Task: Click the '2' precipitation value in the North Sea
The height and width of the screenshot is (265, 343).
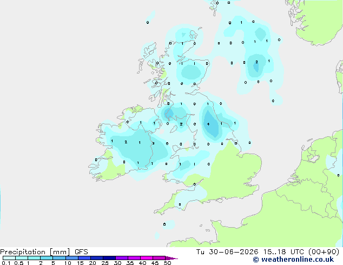Action: point(256,62)
